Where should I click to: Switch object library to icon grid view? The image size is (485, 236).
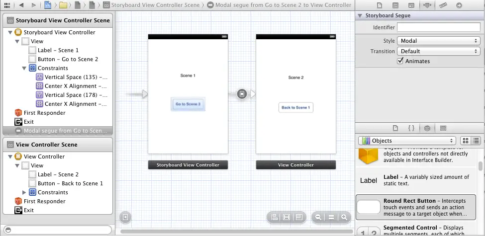(x=465, y=141)
